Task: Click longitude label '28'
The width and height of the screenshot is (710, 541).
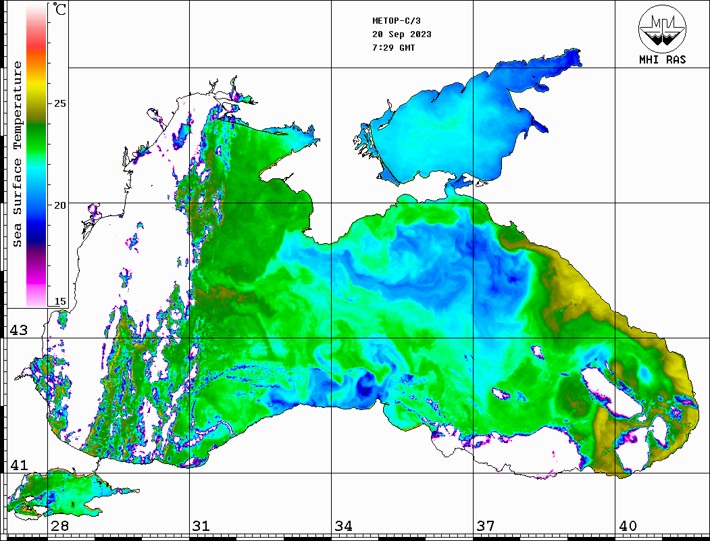Action: click(x=59, y=526)
